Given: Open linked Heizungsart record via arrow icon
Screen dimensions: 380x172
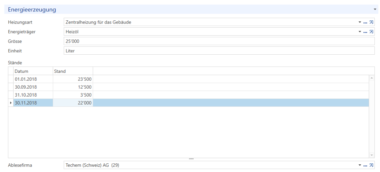Looking at the screenshot, I should (x=371, y=22).
